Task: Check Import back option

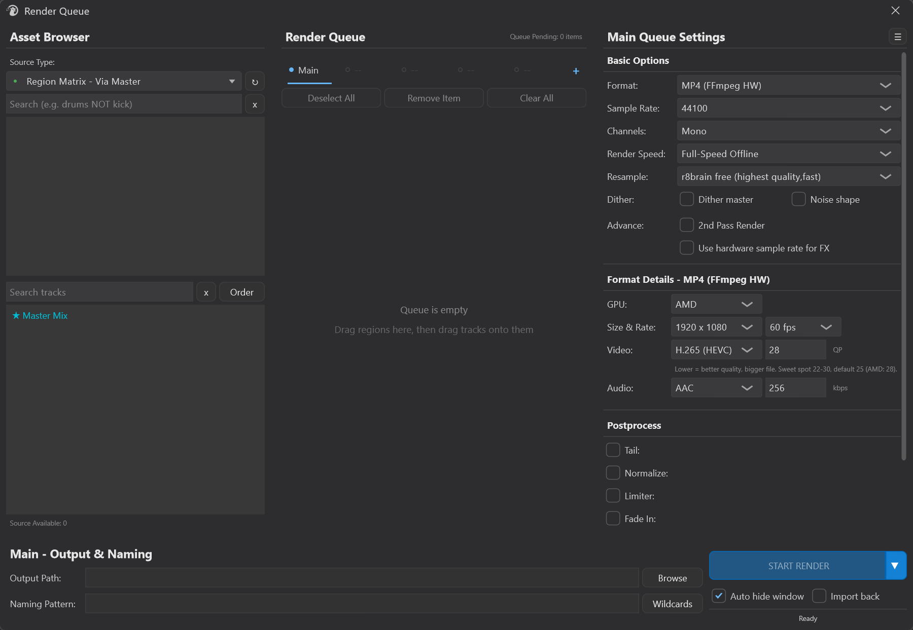Action: click(819, 596)
